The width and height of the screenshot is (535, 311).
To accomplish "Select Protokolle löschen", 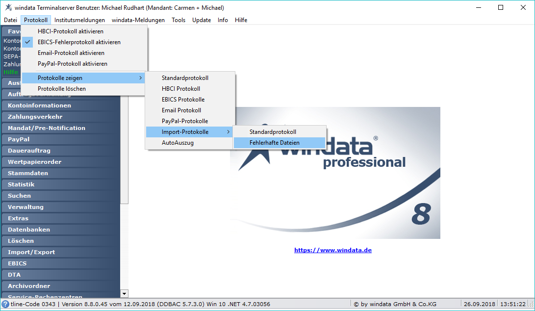I will coord(84,89).
